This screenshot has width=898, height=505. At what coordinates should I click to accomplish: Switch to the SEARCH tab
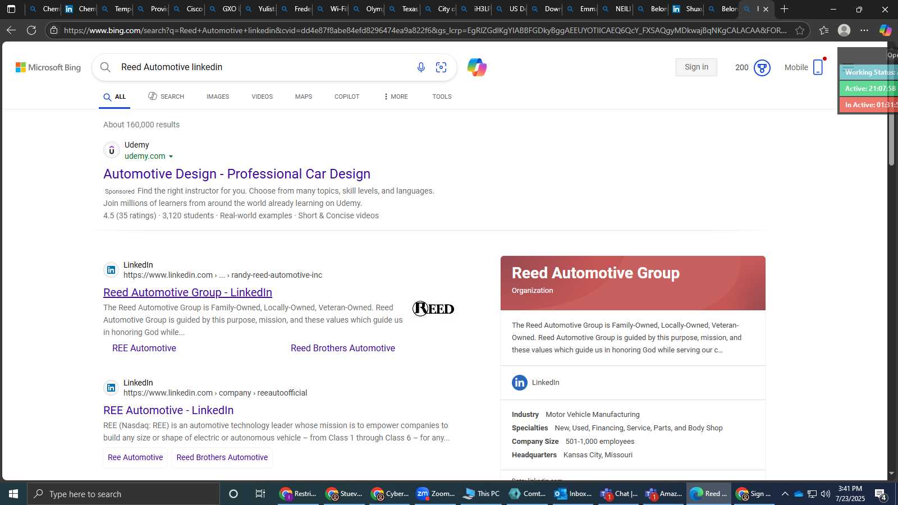(166, 97)
